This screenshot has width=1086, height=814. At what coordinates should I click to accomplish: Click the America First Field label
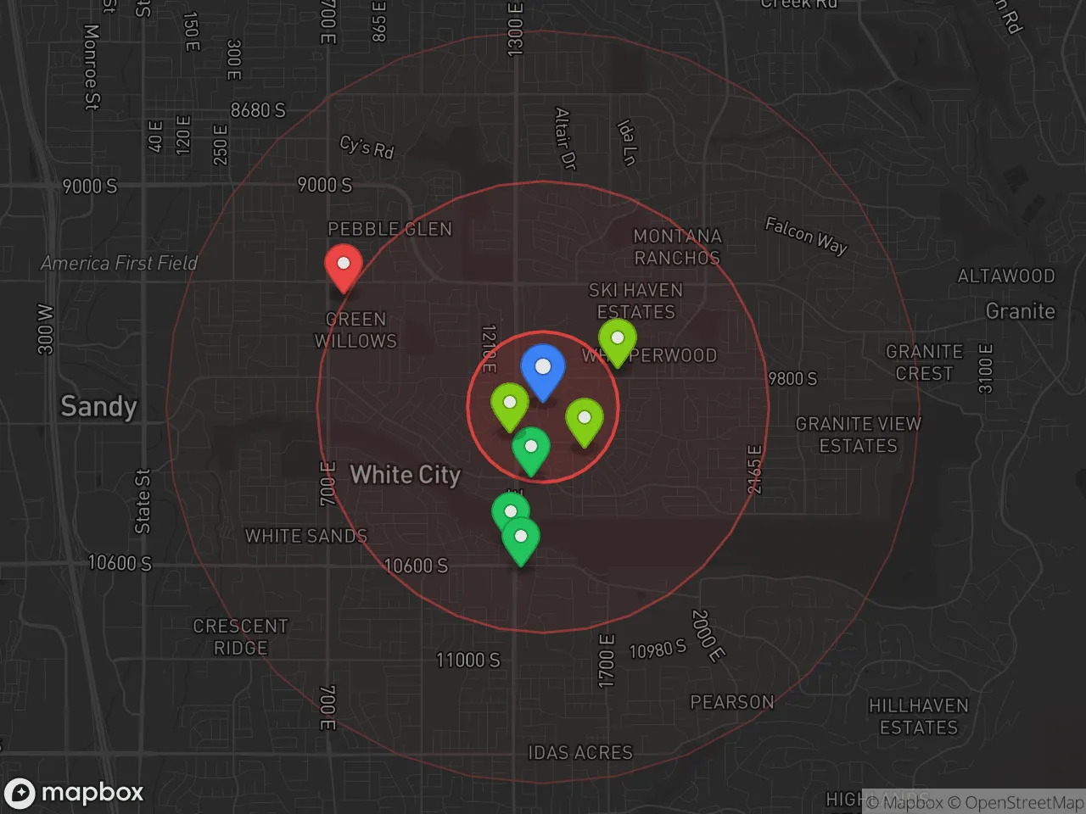pos(119,264)
